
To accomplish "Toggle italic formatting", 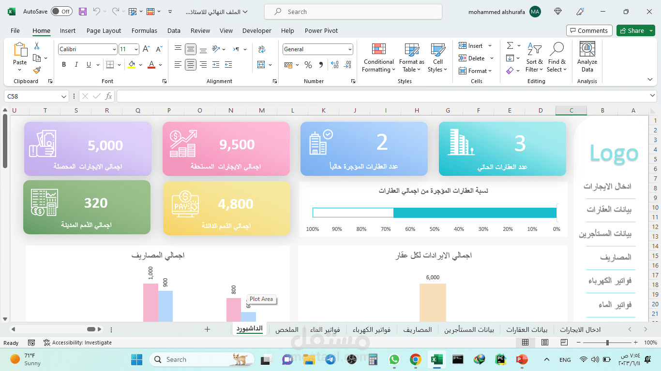I will pyautogui.click(x=76, y=64).
